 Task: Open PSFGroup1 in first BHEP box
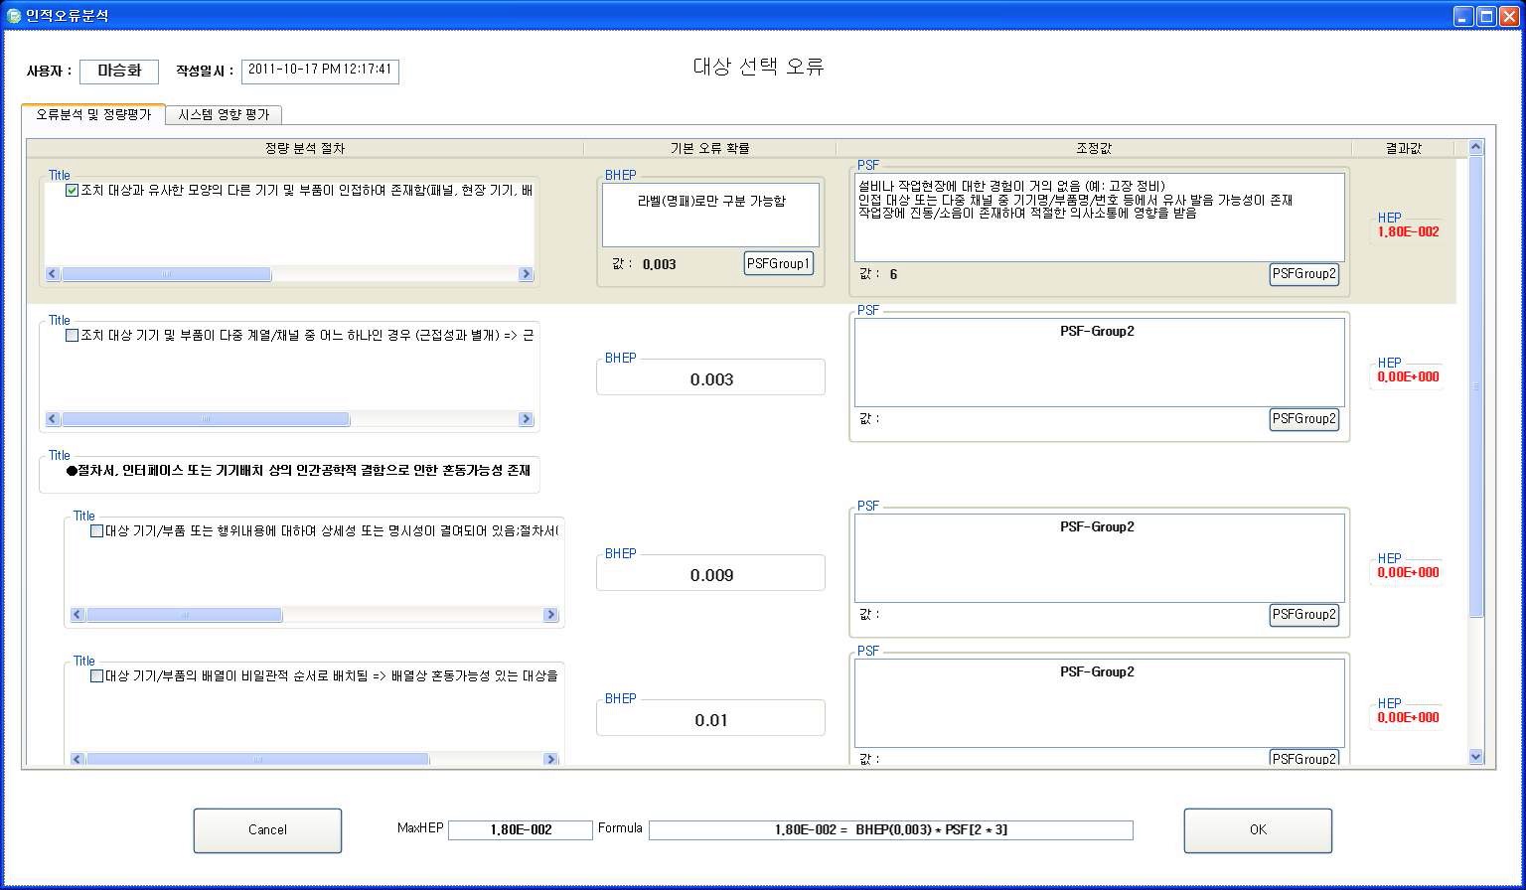coord(779,263)
